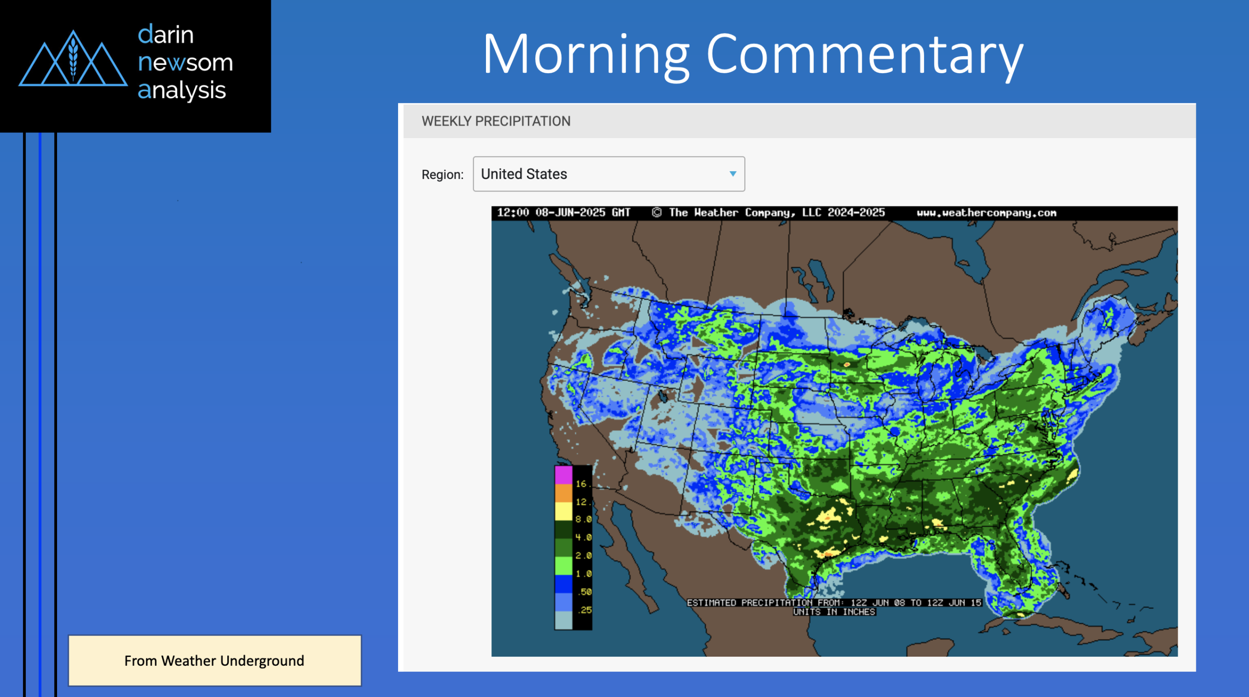The height and width of the screenshot is (697, 1249).
Task: Click the bright green 1.0 legend swatch
Action: (x=563, y=566)
